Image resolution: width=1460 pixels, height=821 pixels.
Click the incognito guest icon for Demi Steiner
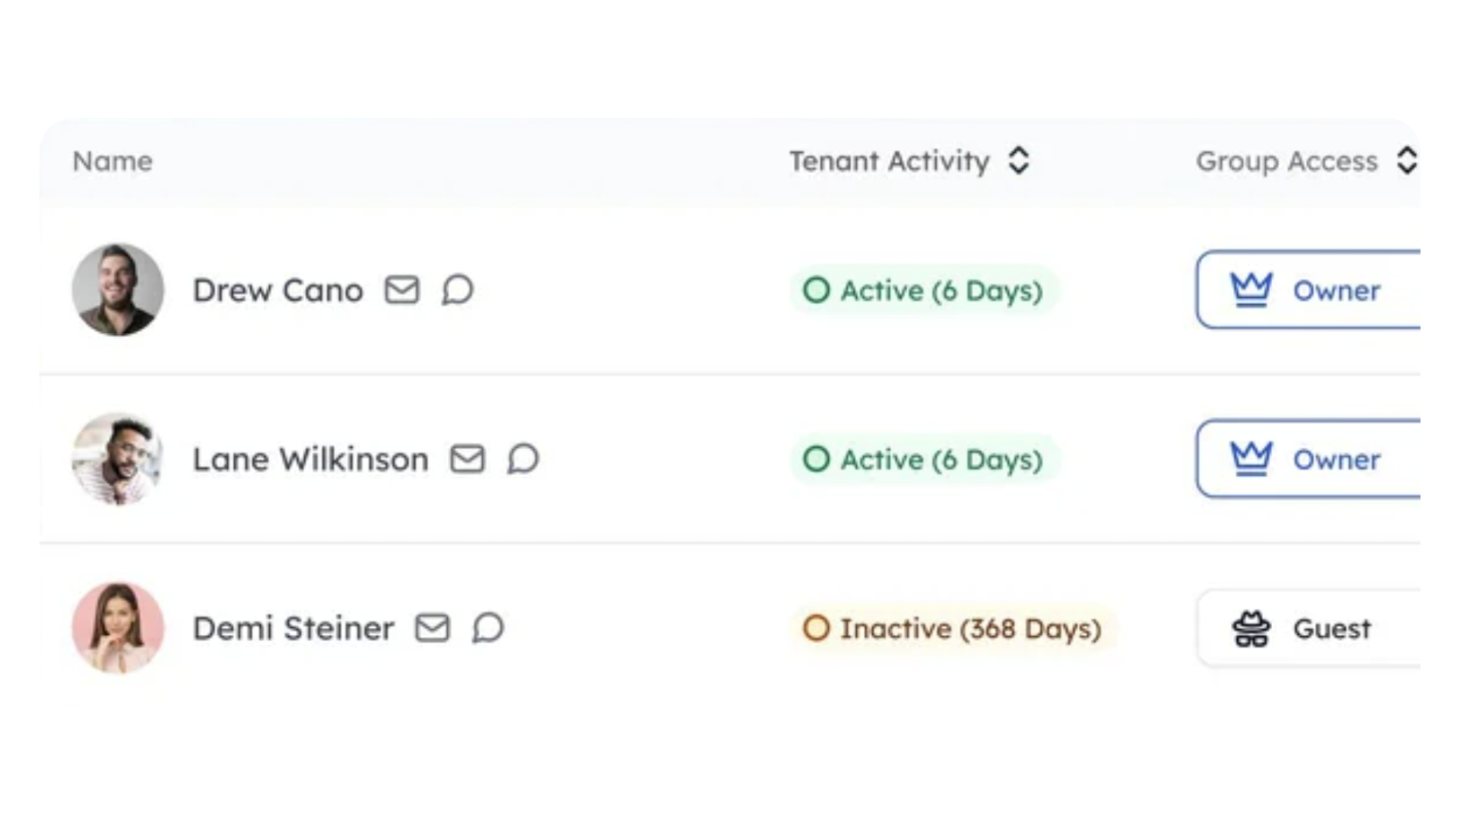click(1251, 629)
